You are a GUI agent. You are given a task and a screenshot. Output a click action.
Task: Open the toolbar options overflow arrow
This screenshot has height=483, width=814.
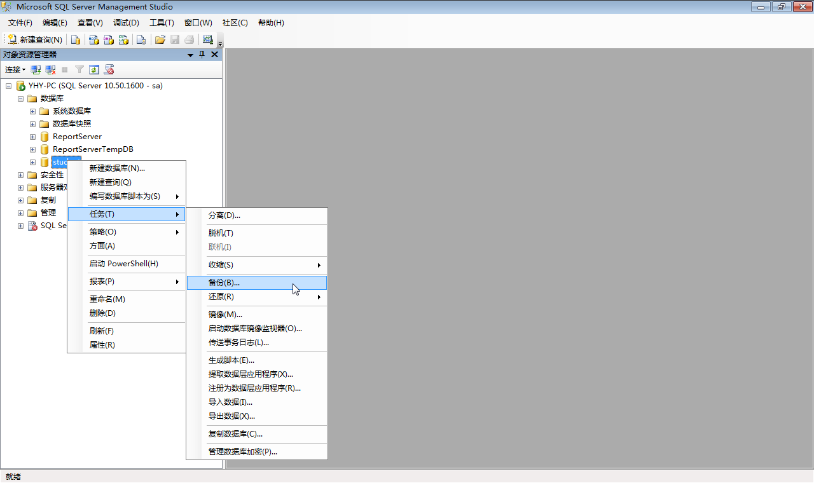221,42
